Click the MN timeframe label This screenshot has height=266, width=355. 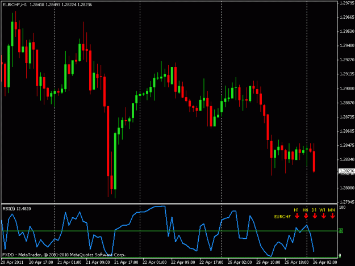pyautogui.click(x=332, y=210)
